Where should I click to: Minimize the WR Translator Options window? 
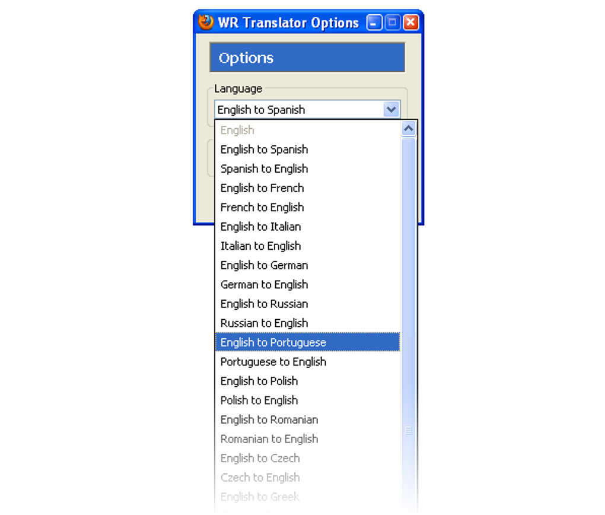(374, 23)
